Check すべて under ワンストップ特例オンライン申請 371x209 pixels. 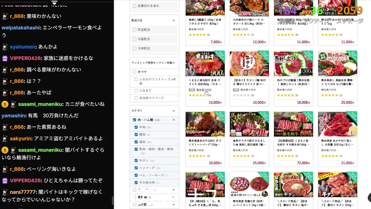[x=134, y=72]
